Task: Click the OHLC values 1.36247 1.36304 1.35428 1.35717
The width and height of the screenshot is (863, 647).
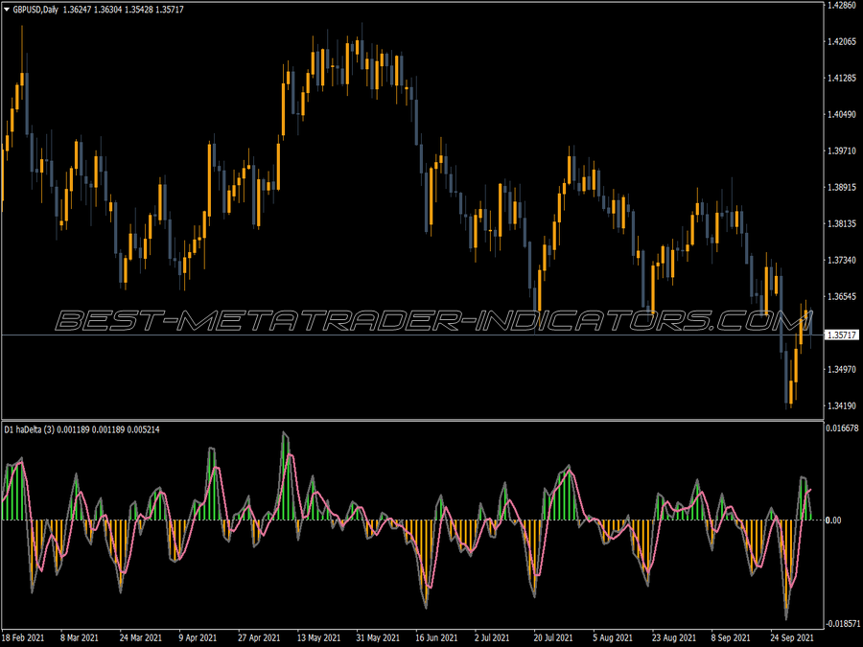Action: 124,10
